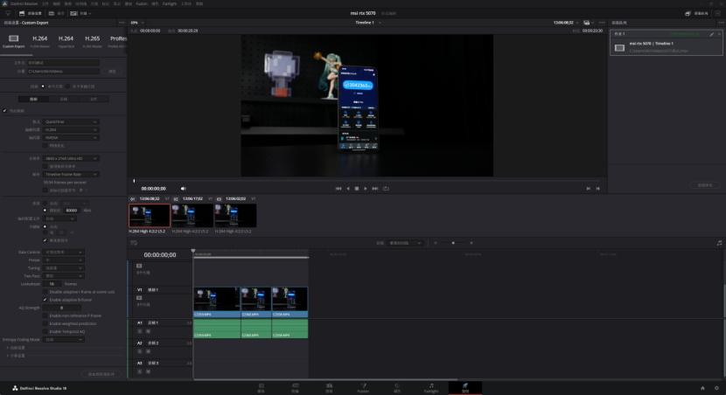
Task: Open project settings gear icon
Action: pos(716,386)
